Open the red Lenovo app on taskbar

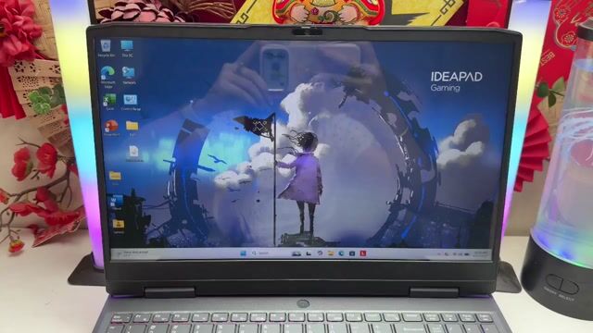[363, 253]
